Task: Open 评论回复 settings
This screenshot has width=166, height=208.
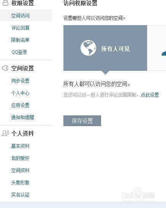Action: pos(20,28)
